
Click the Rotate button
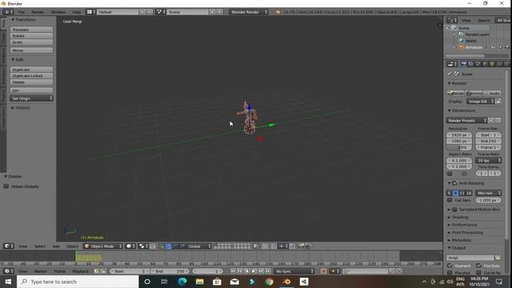click(31, 35)
